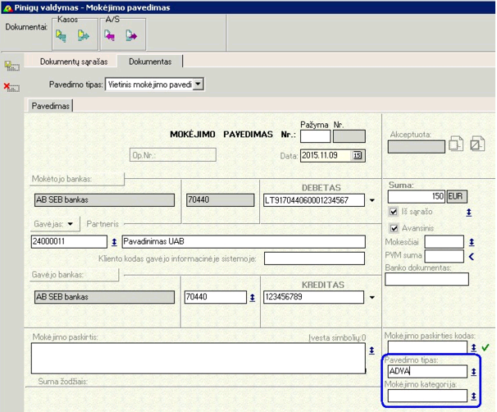
Task: Click the payer bank code field 70440
Action: [x=221, y=200]
